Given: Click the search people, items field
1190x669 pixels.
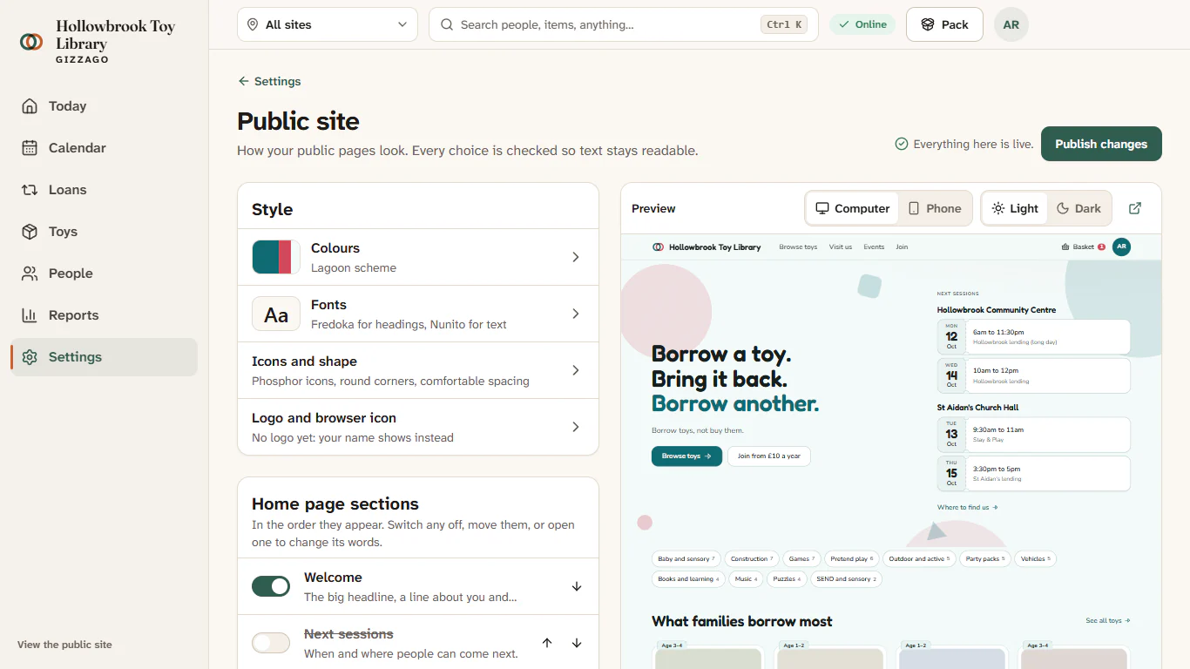Looking at the screenshot, I should 624,24.
